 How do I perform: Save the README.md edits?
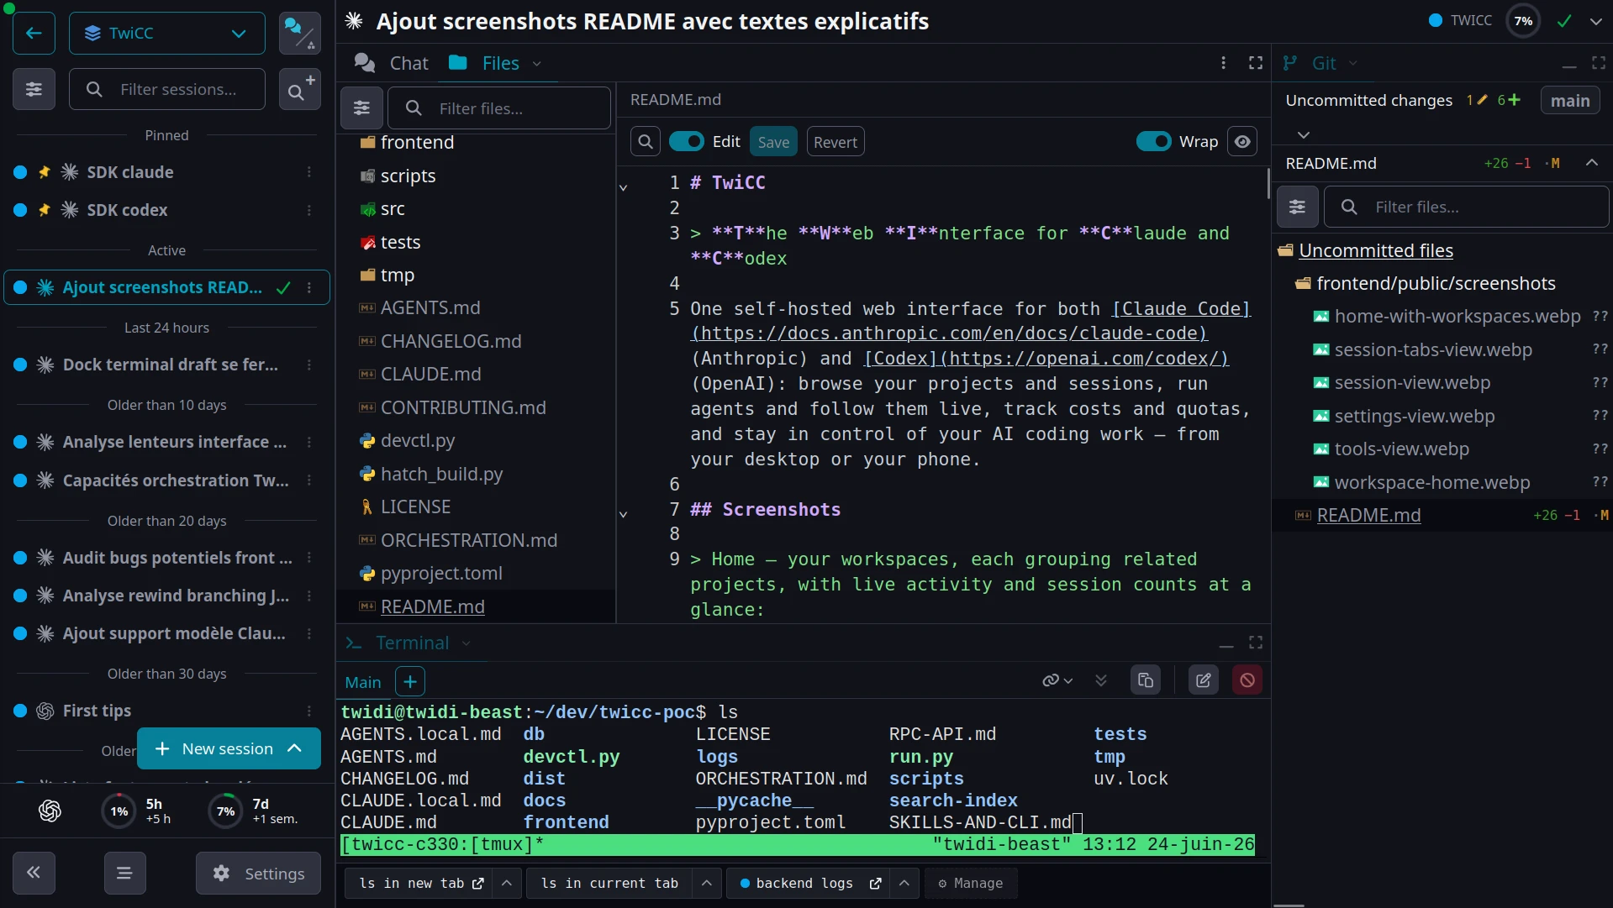(x=773, y=142)
